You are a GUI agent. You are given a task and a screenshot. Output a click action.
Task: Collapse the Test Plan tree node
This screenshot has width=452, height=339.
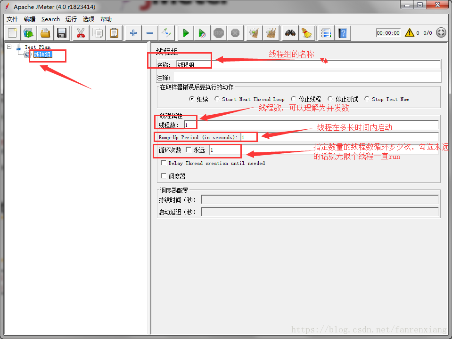click(9, 47)
